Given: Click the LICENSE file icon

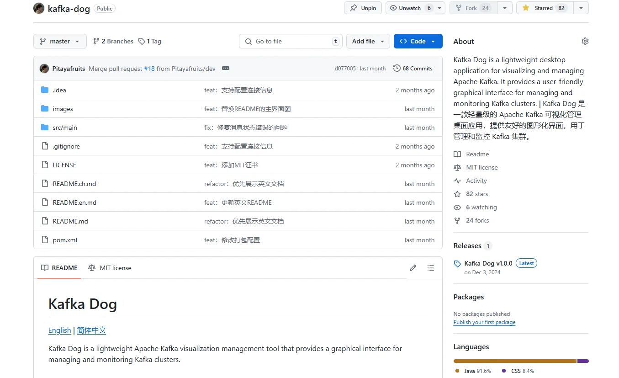Looking at the screenshot, I should click(45, 165).
